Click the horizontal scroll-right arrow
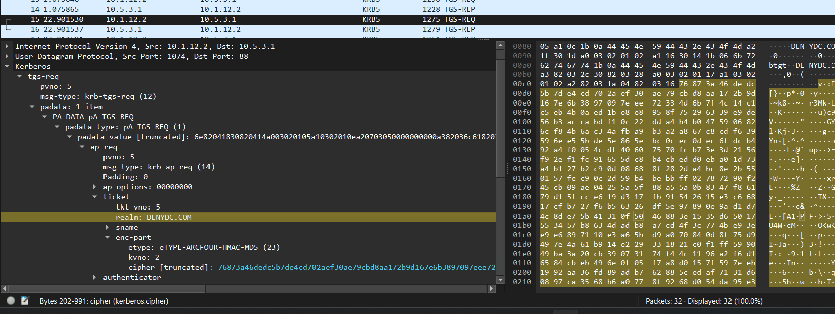The image size is (835, 314). [492, 289]
